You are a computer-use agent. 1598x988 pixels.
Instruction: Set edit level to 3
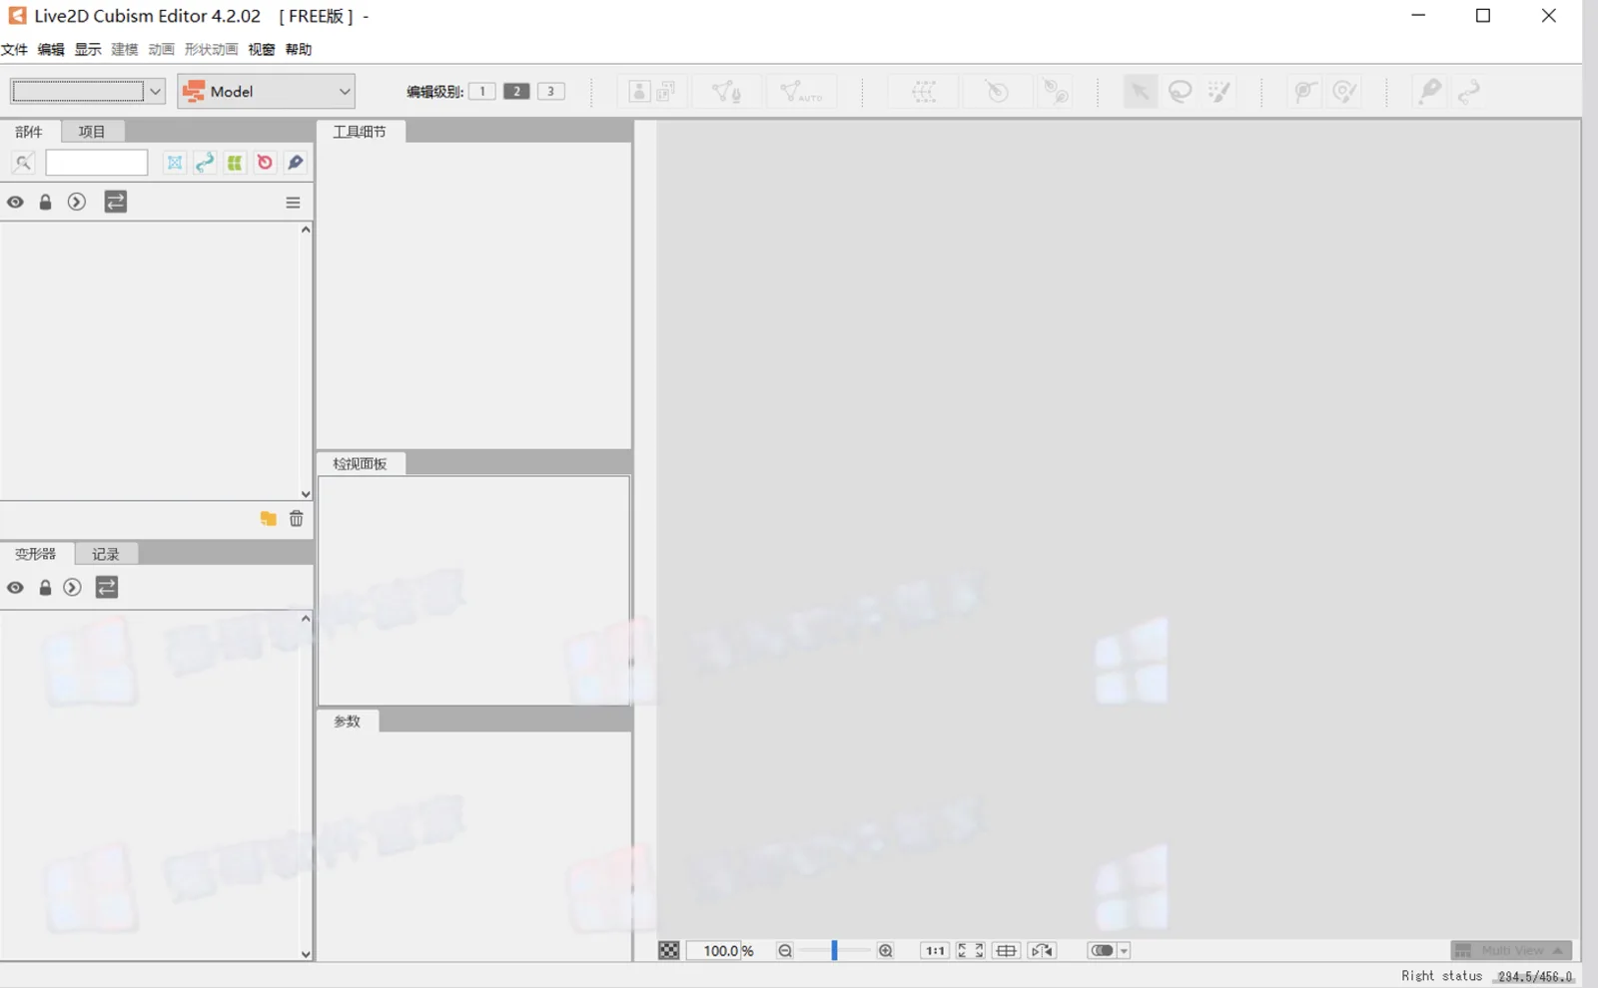pyautogui.click(x=550, y=92)
